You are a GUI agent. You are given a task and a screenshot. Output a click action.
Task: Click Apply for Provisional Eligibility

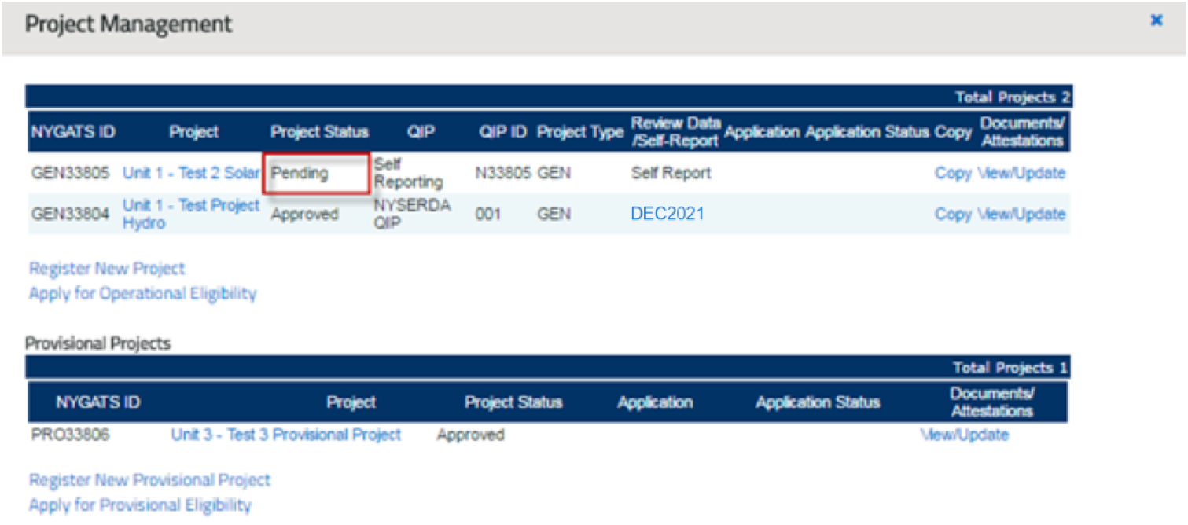point(140,505)
